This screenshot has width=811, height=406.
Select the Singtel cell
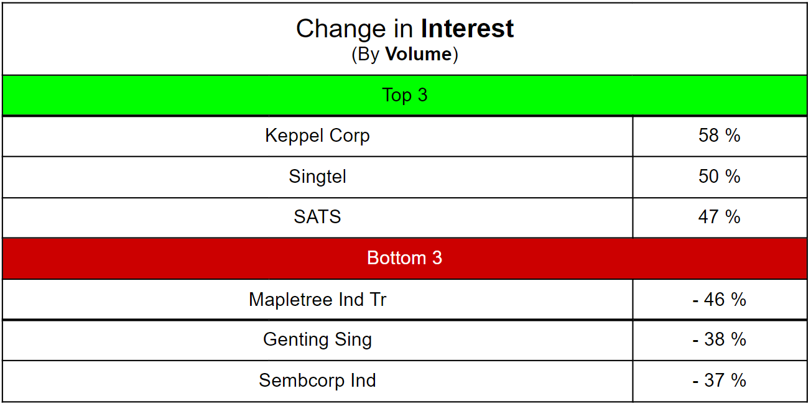pos(318,177)
